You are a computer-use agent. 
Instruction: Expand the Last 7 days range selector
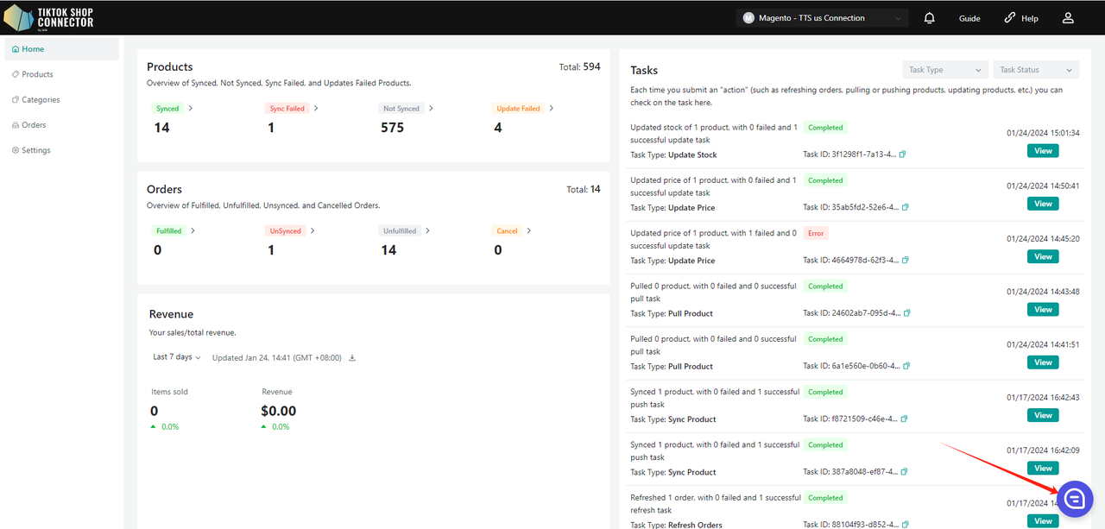(x=176, y=357)
